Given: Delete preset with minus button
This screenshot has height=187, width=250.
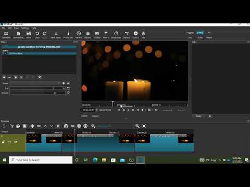Looking at the screenshot, I should click(x=68, y=83).
